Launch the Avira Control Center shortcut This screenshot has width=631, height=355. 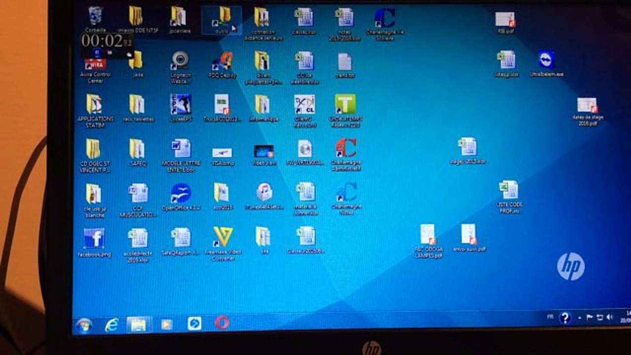(95, 70)
